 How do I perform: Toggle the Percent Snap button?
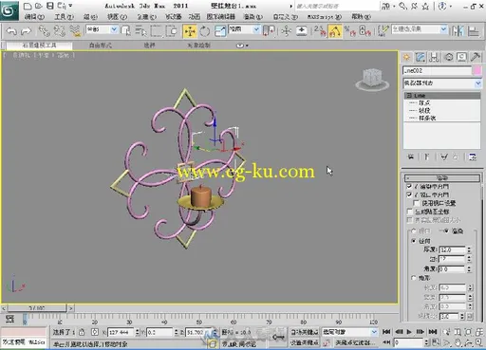[x=350, y=31]
